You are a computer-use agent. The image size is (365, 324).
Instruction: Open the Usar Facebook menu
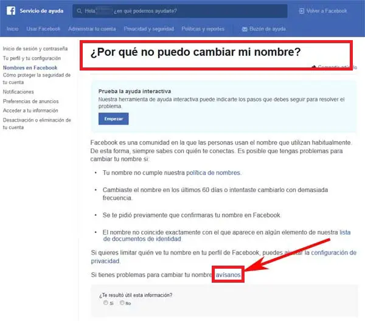tap(43, 29)
